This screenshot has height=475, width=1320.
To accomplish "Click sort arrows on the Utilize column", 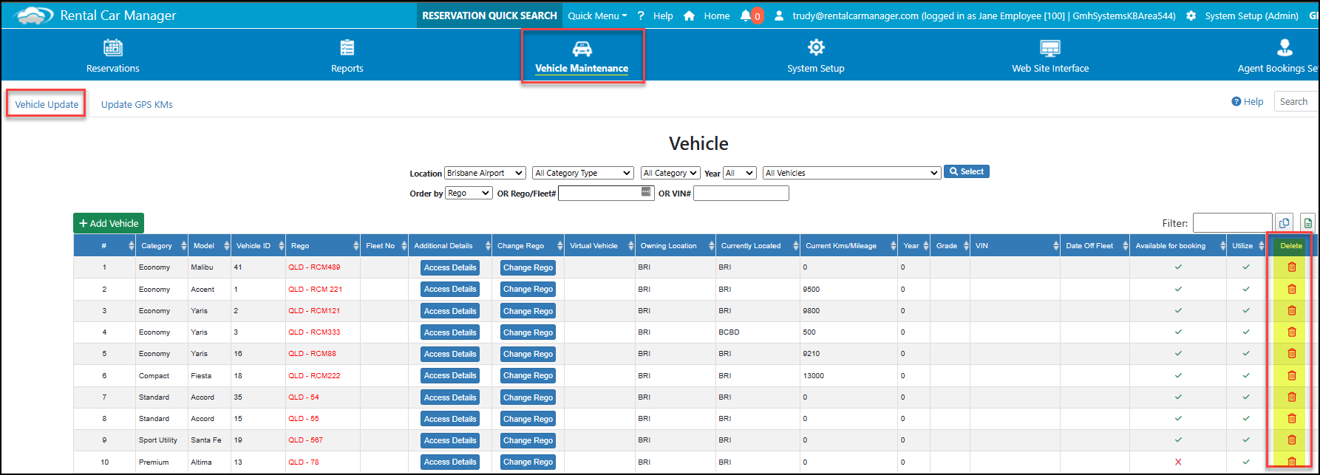I will (x=1261, y=246).
